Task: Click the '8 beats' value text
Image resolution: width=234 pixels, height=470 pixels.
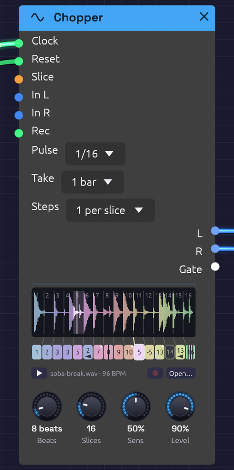Action: [47, 429]
